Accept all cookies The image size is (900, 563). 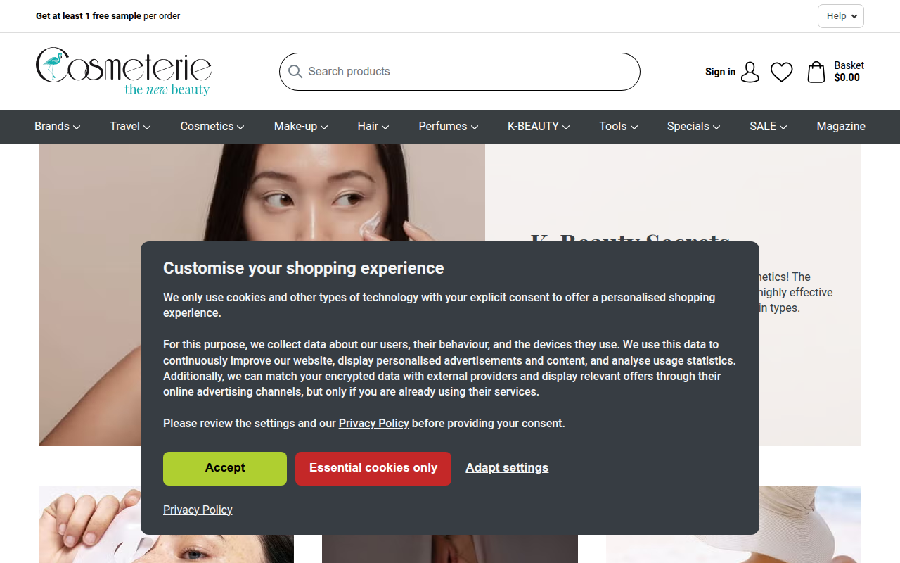(x=225, y=469)
